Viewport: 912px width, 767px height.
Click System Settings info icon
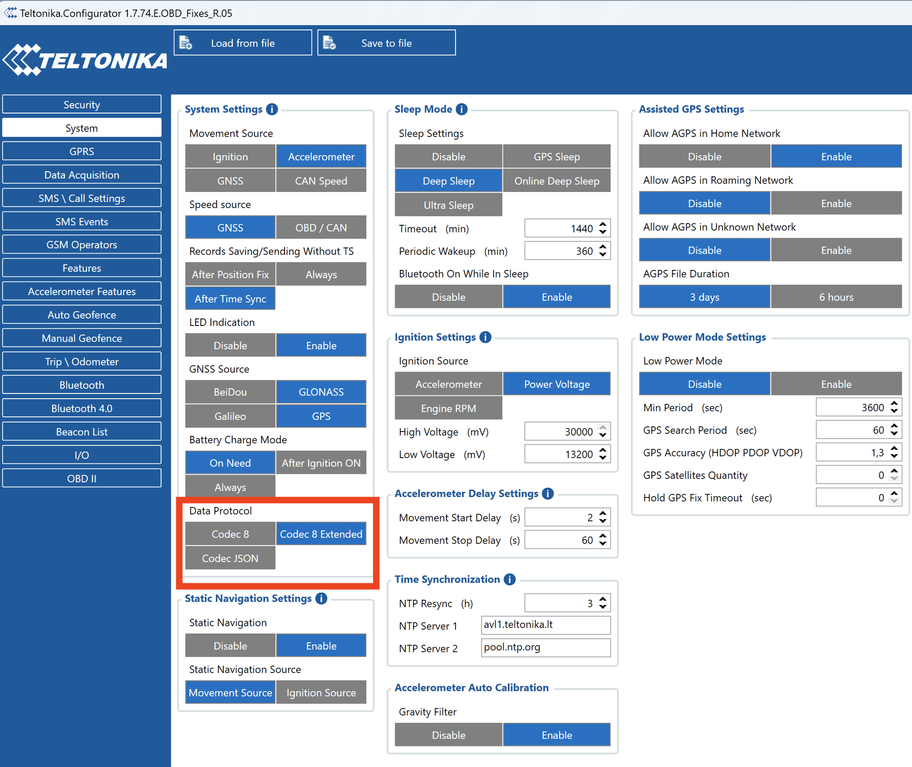pos(272,109)
